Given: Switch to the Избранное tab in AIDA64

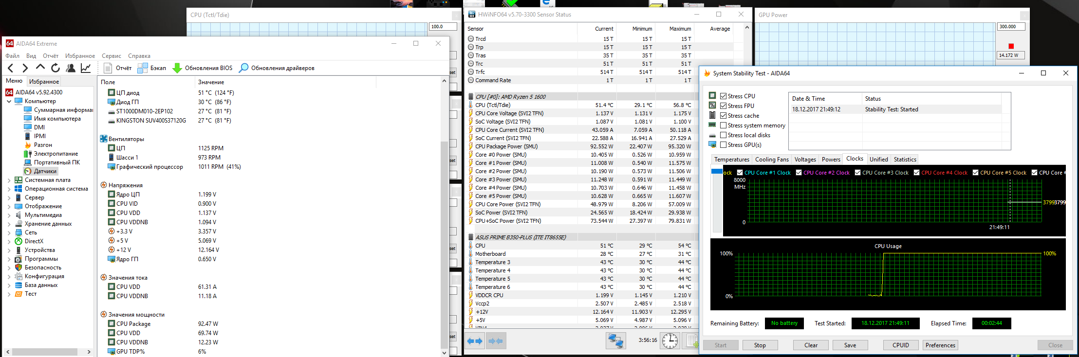Looking at the screenshot, I should [44, 82].
